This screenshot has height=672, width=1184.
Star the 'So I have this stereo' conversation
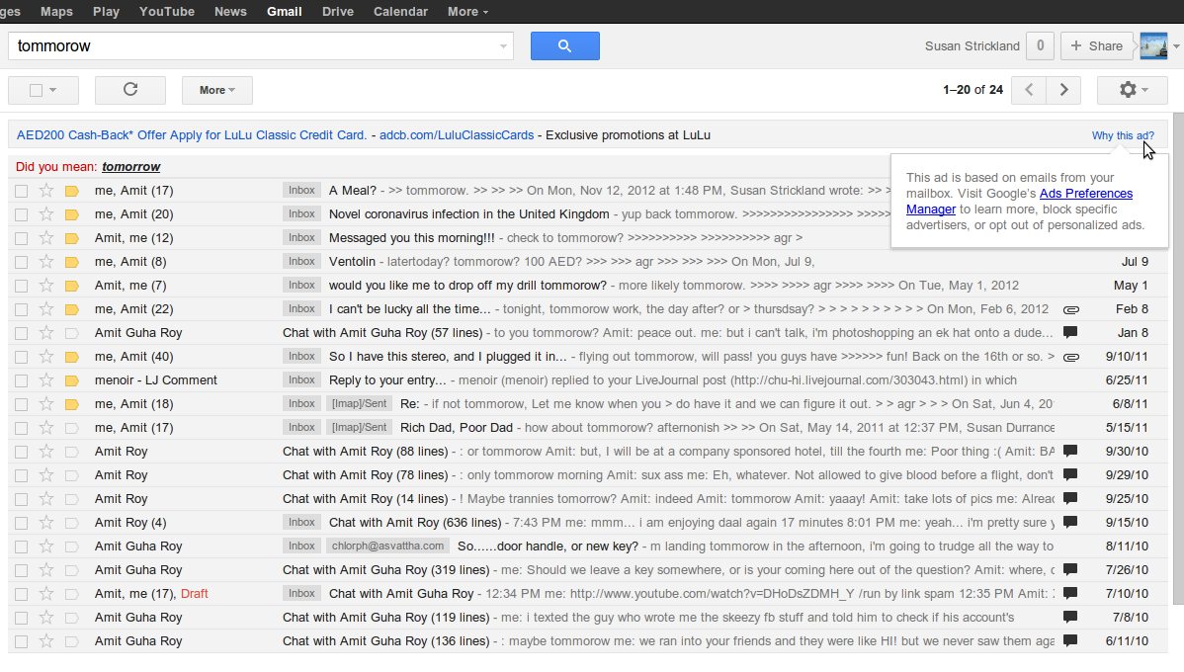click(46, 357)
